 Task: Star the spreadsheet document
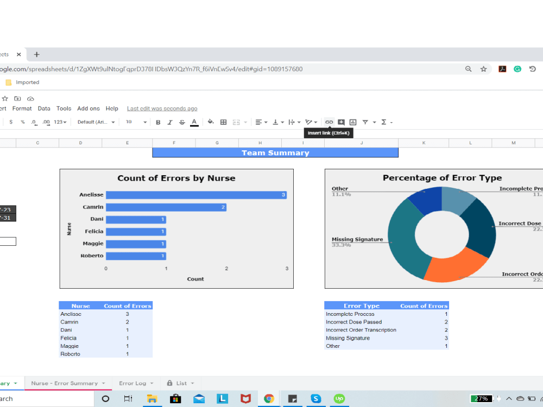pyautogui.click(x=5, y=99)
